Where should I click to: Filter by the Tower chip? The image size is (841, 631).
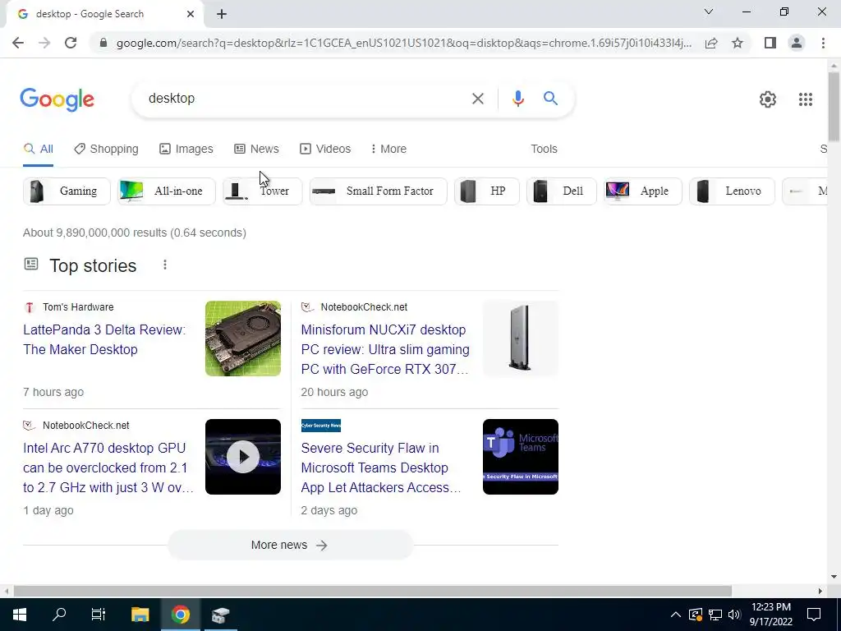coord(262,191)
